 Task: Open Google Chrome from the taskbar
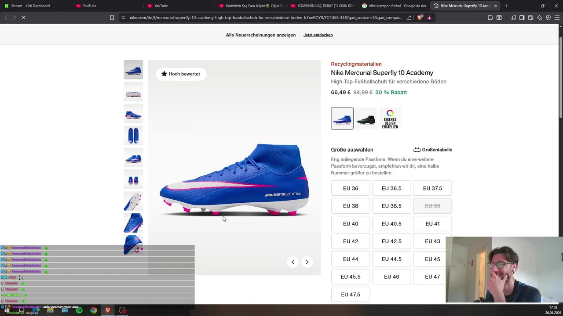[x=94, y=310]
